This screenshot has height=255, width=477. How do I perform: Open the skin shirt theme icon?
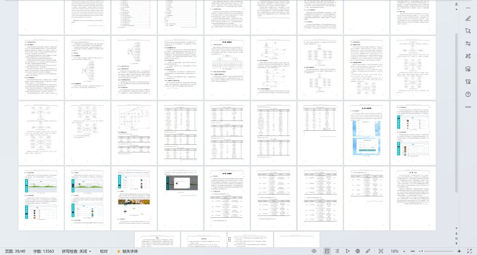pos(468,82)
